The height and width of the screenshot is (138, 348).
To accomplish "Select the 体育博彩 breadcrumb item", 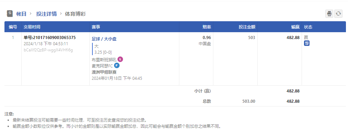I will [x=75, y=14].
